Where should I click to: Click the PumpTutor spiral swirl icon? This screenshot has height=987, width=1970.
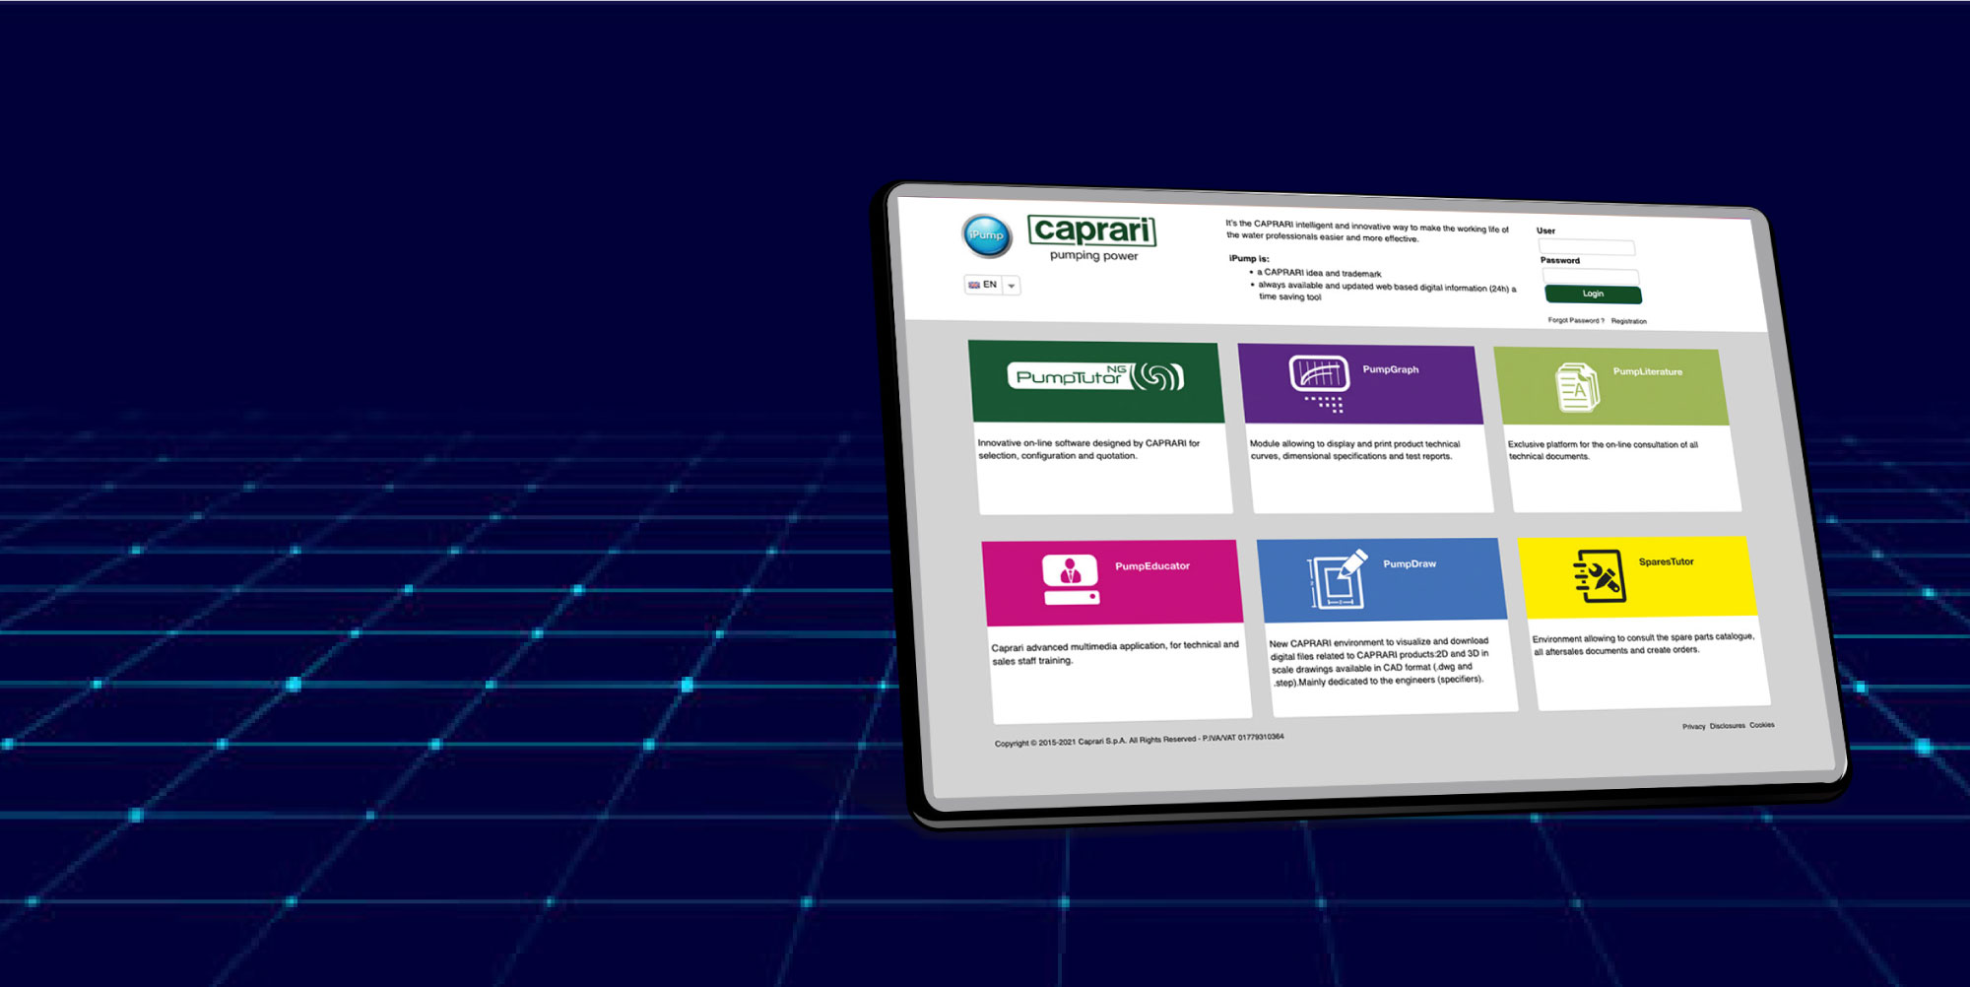(1157, 376)
